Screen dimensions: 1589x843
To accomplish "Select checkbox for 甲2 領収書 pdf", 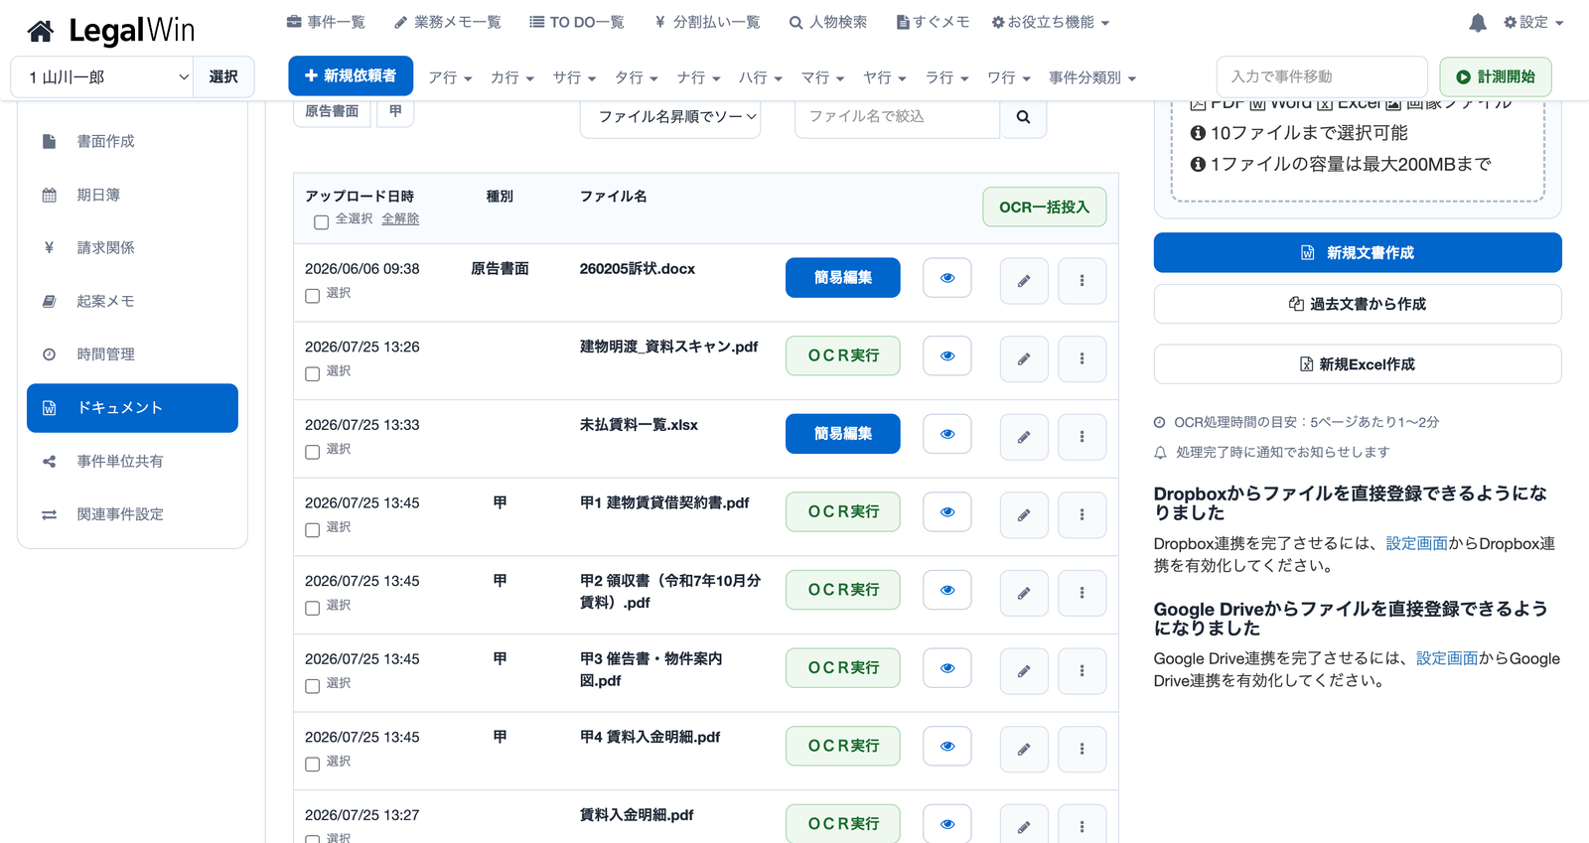I will (x=312, y=608).
